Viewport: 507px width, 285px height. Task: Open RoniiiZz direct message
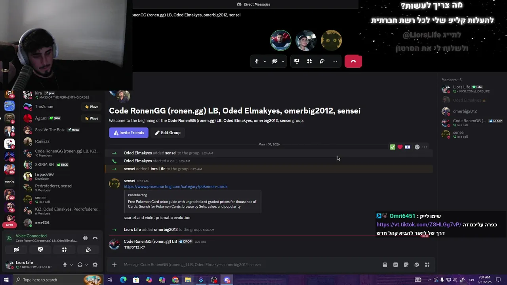[x=61, y=141]
